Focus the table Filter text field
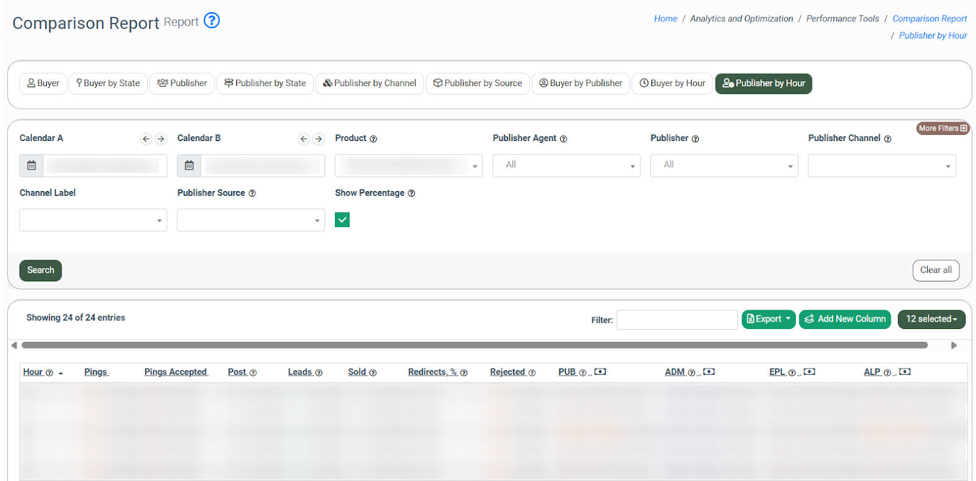Image resolution: width=976 pixels, height=481 pixels. (x=676, y=320)
